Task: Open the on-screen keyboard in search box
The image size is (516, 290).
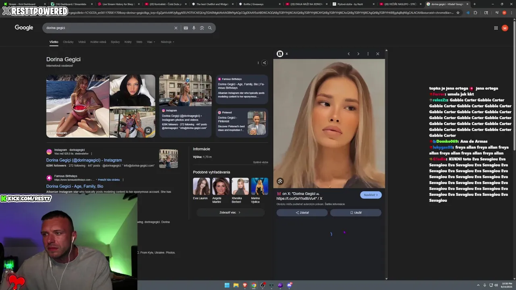Action: pos(185,28)
